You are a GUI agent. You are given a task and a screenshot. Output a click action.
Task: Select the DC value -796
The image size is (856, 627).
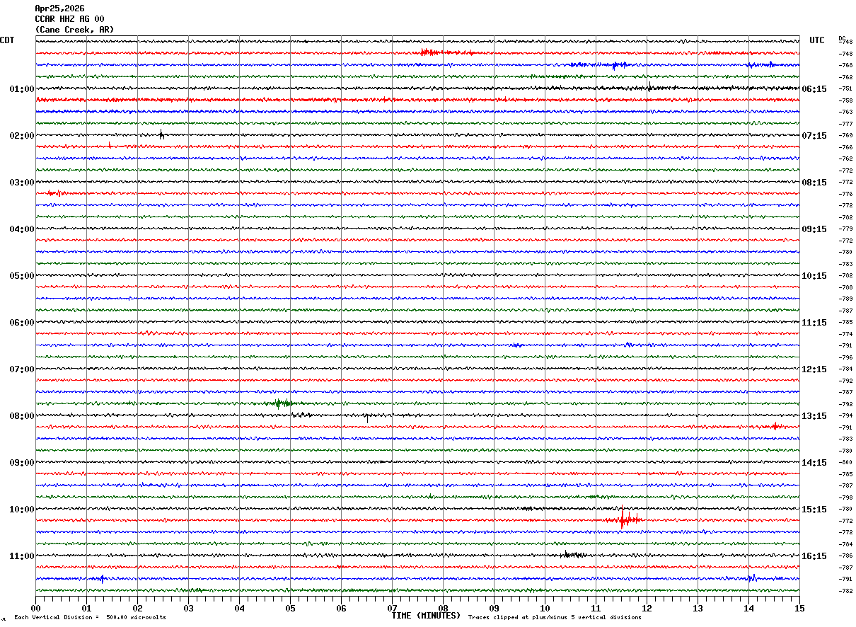click(845, 357)
